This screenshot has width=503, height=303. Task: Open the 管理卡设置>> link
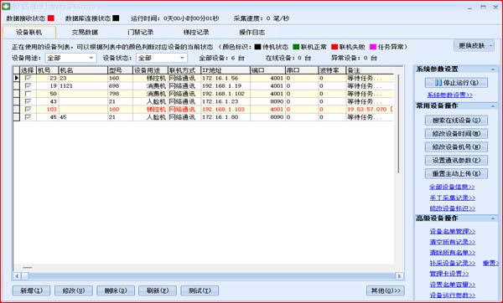coord(449,274)
